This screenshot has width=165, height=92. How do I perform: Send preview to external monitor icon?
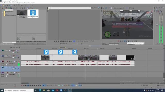(106, 8)
